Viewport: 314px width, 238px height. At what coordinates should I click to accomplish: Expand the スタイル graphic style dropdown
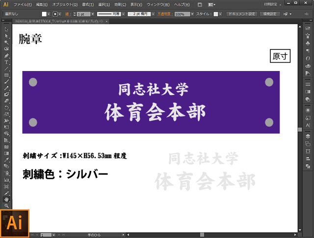point(220,14)
